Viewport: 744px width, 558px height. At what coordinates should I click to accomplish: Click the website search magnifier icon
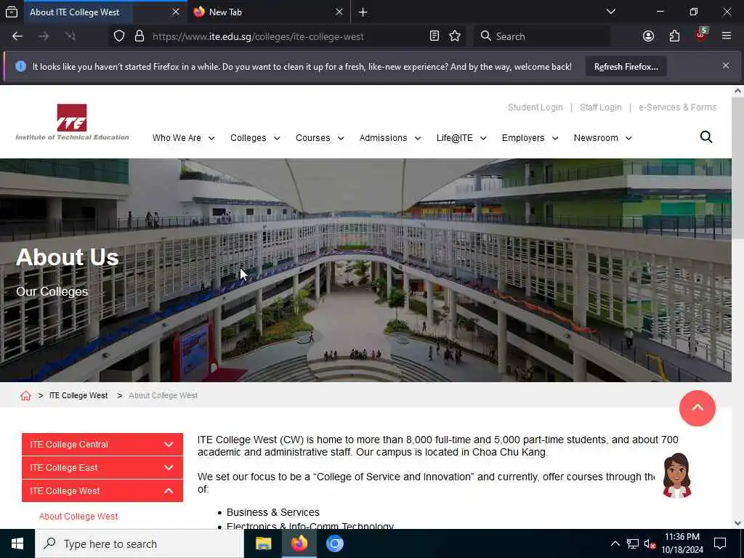click(x=706, y=137)
